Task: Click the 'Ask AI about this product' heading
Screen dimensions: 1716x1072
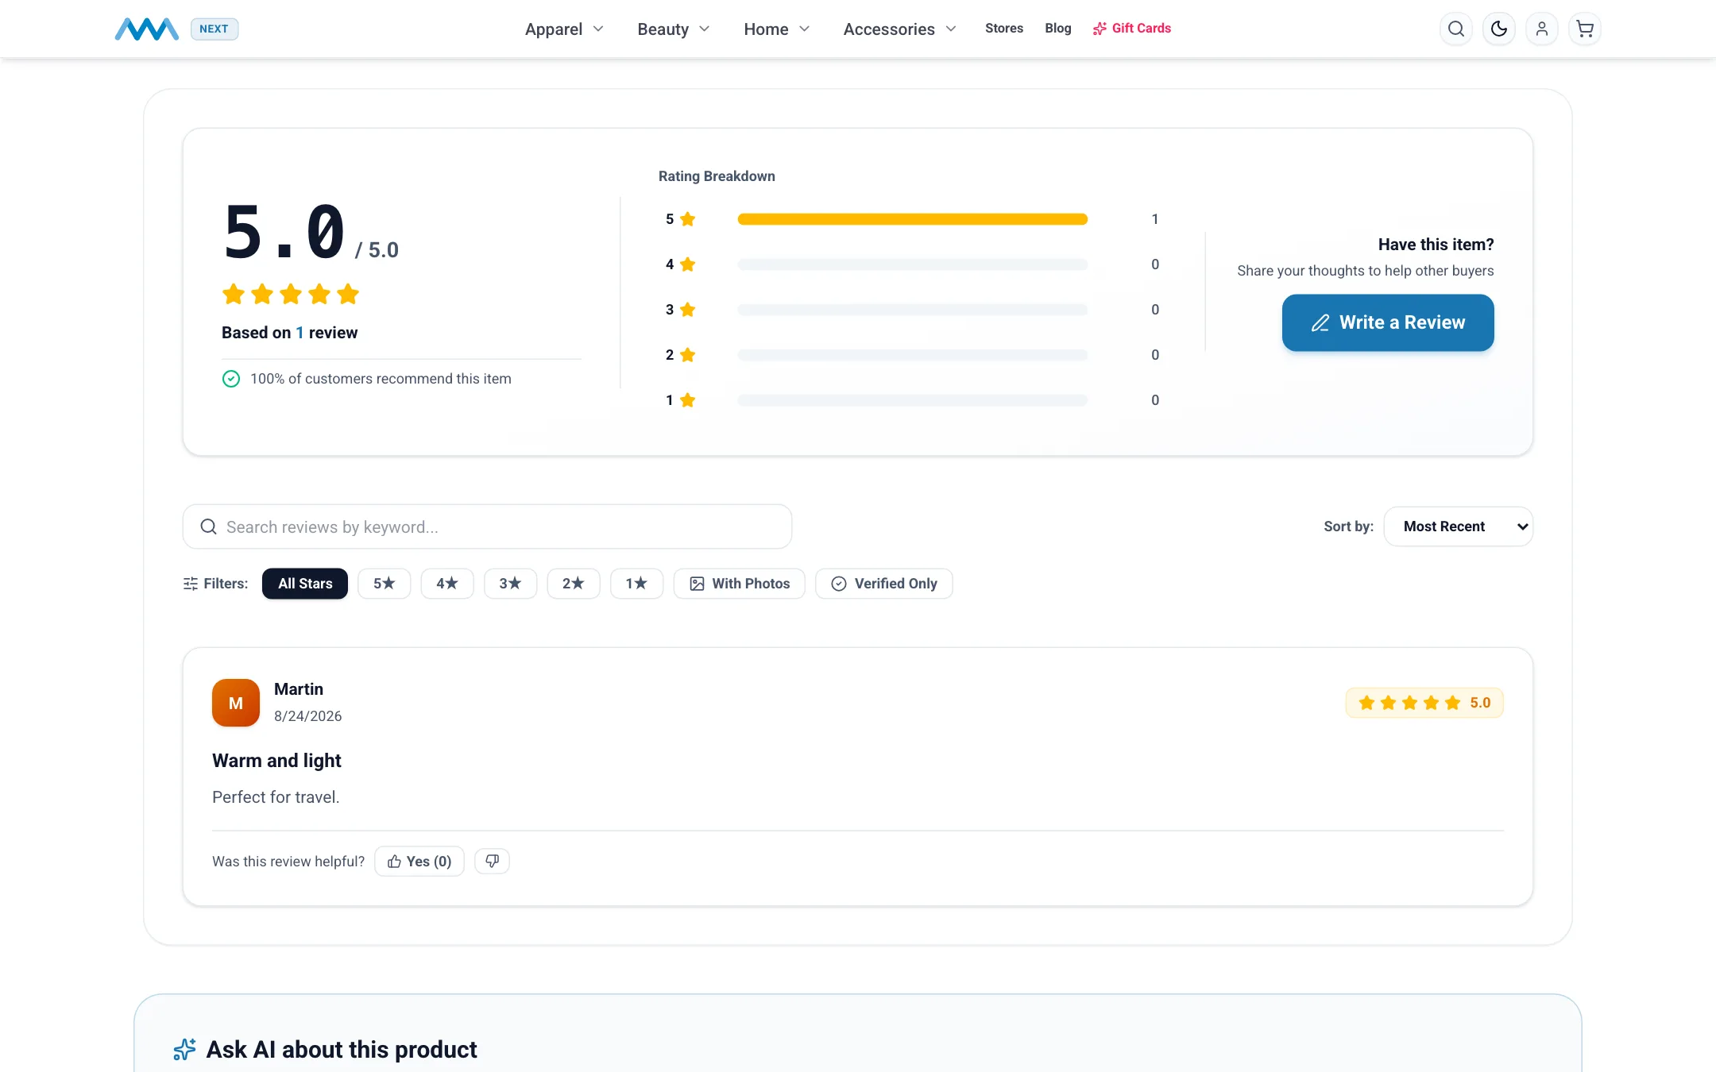Action: [342, 1050]
